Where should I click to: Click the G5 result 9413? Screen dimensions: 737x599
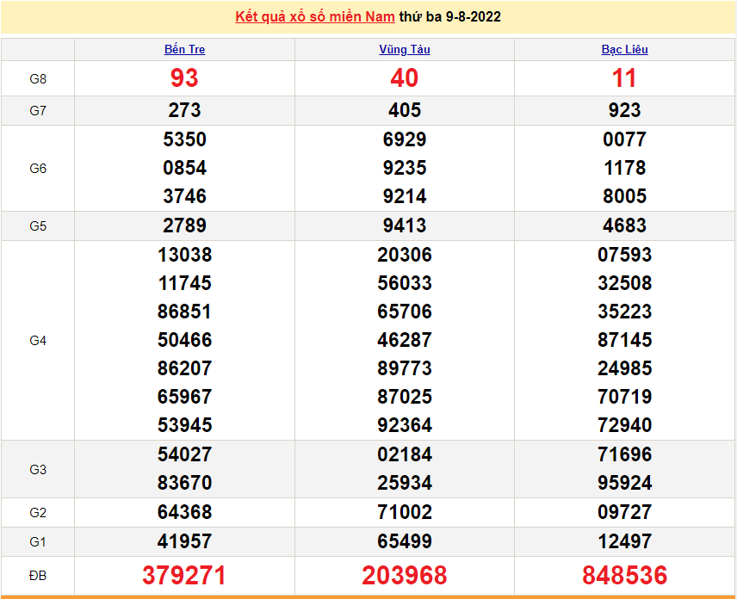(x=405, y=225)
